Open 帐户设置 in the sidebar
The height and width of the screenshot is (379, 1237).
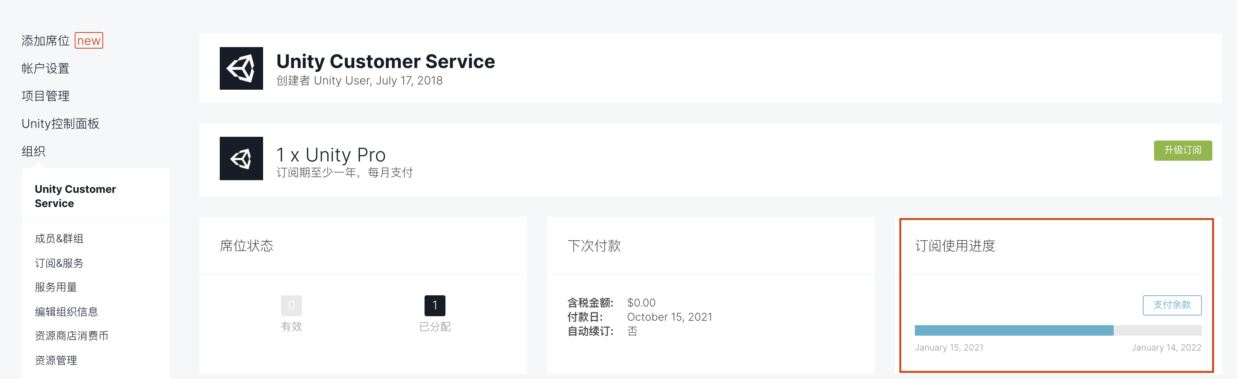(46, 68)
